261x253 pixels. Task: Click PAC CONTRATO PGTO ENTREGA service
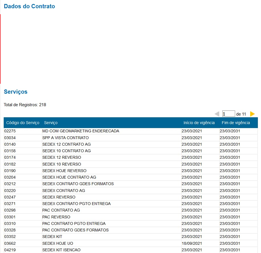pyautogui.click(x=74, y=223)
